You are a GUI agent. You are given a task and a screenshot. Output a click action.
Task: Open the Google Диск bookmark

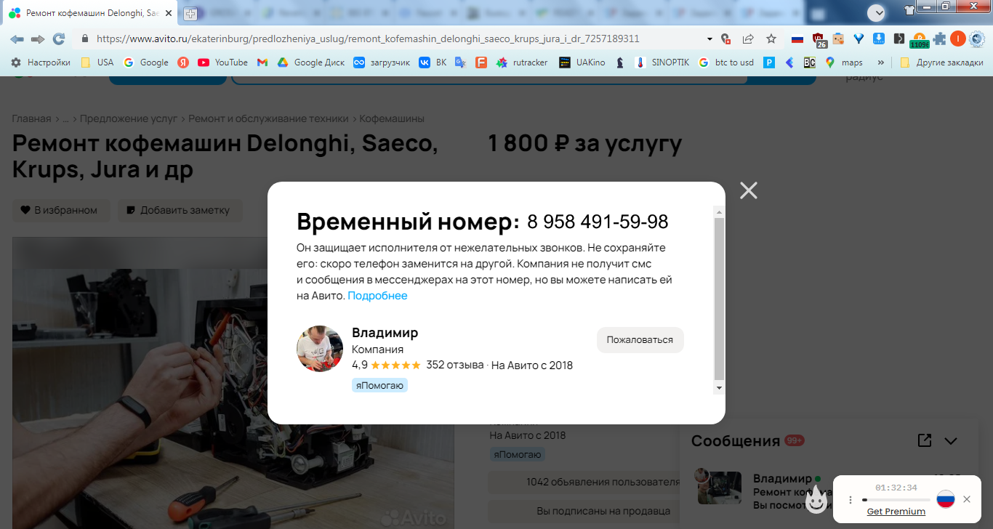311,62
